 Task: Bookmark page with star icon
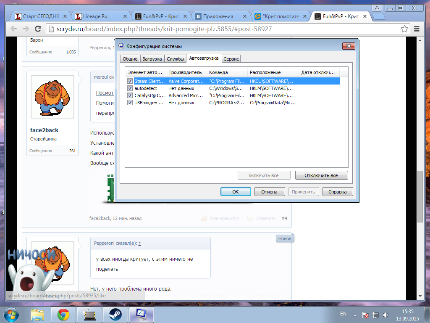(404, 29)
